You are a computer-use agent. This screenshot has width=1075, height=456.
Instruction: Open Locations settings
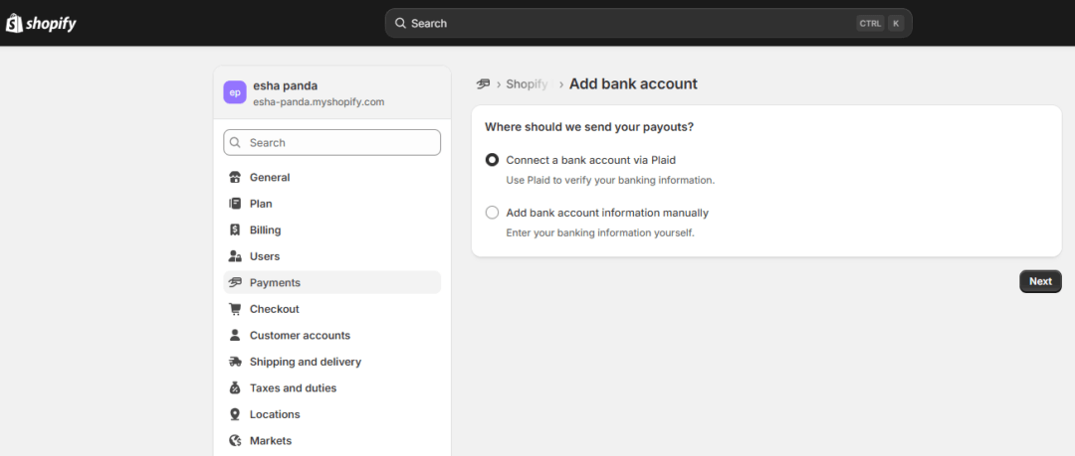coord(331,414)
